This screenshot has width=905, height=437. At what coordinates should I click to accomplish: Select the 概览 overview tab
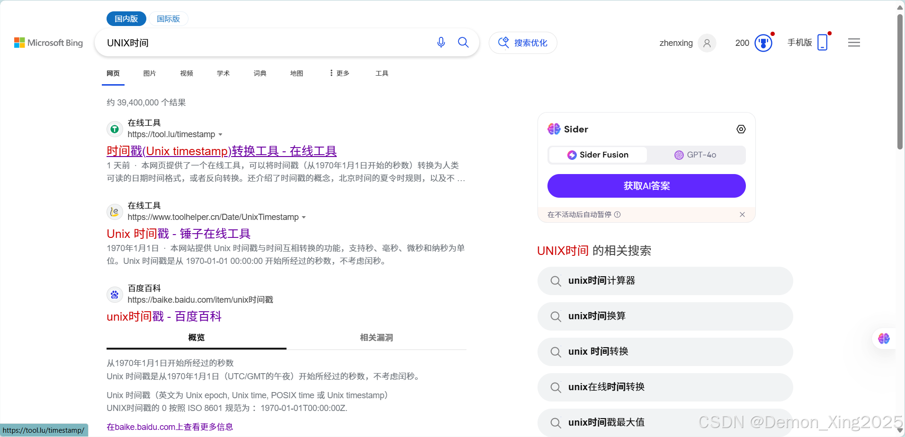(197, 338)
